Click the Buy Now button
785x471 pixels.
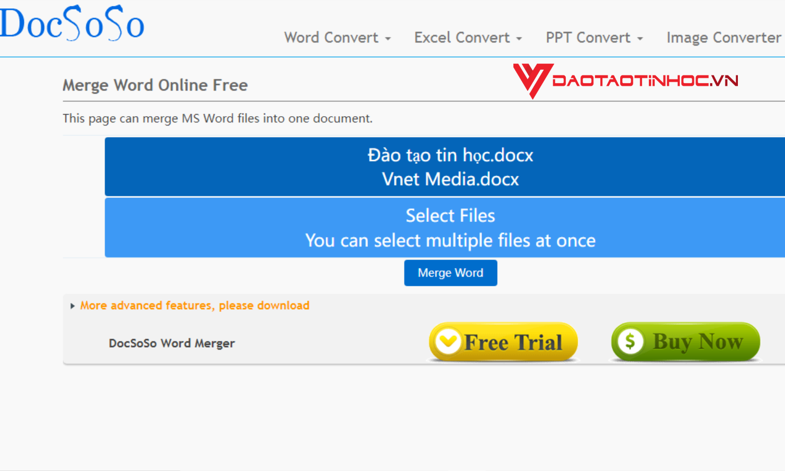685,342
